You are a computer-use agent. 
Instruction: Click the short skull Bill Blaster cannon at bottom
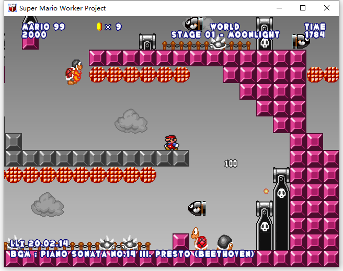pos(265,226)
